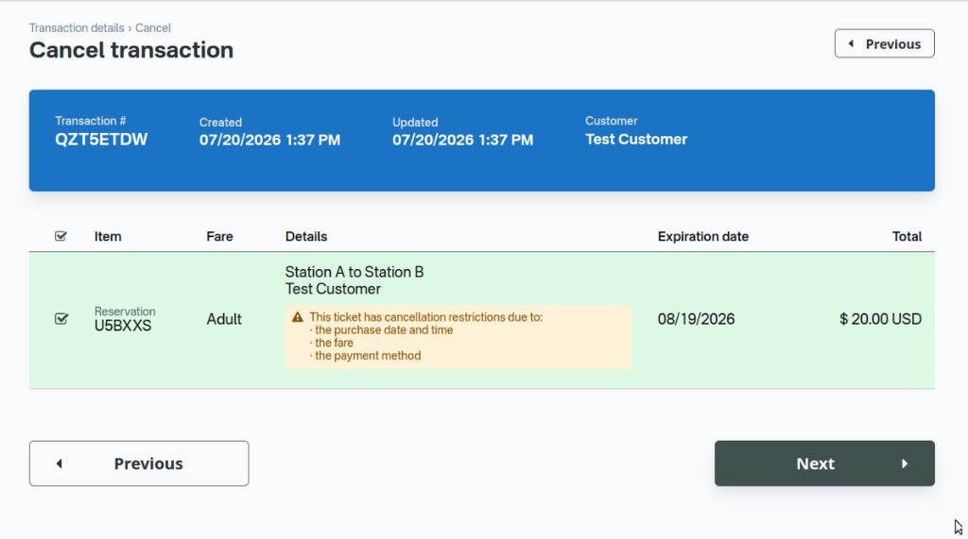Click Test Customer under the station route
Screen dimensions: 968x539
[x=333, y=289]
